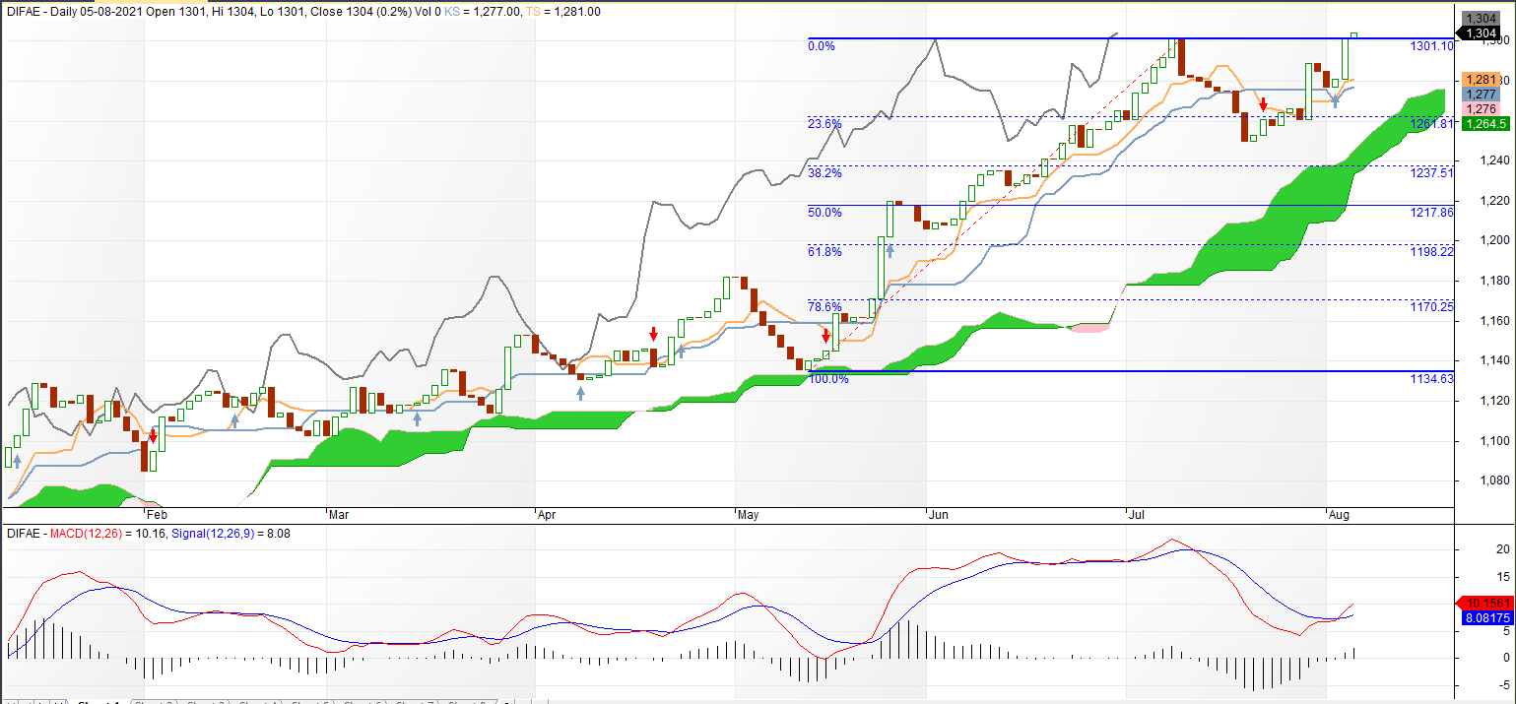This screenshot has width=1516, height=704.
Task: Click the 0.0% Fibonacci level label
Action: pos(822,46)
